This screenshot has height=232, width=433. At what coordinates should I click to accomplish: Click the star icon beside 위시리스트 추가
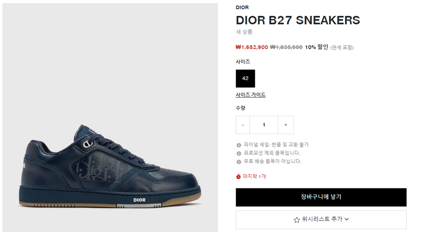(x=297, y=220)
